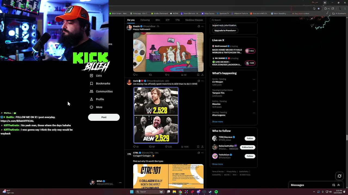This screenshot has width=348, height=195.
Task: Switch to the Nextdoor Steppas tab
Action: point(194,20)
